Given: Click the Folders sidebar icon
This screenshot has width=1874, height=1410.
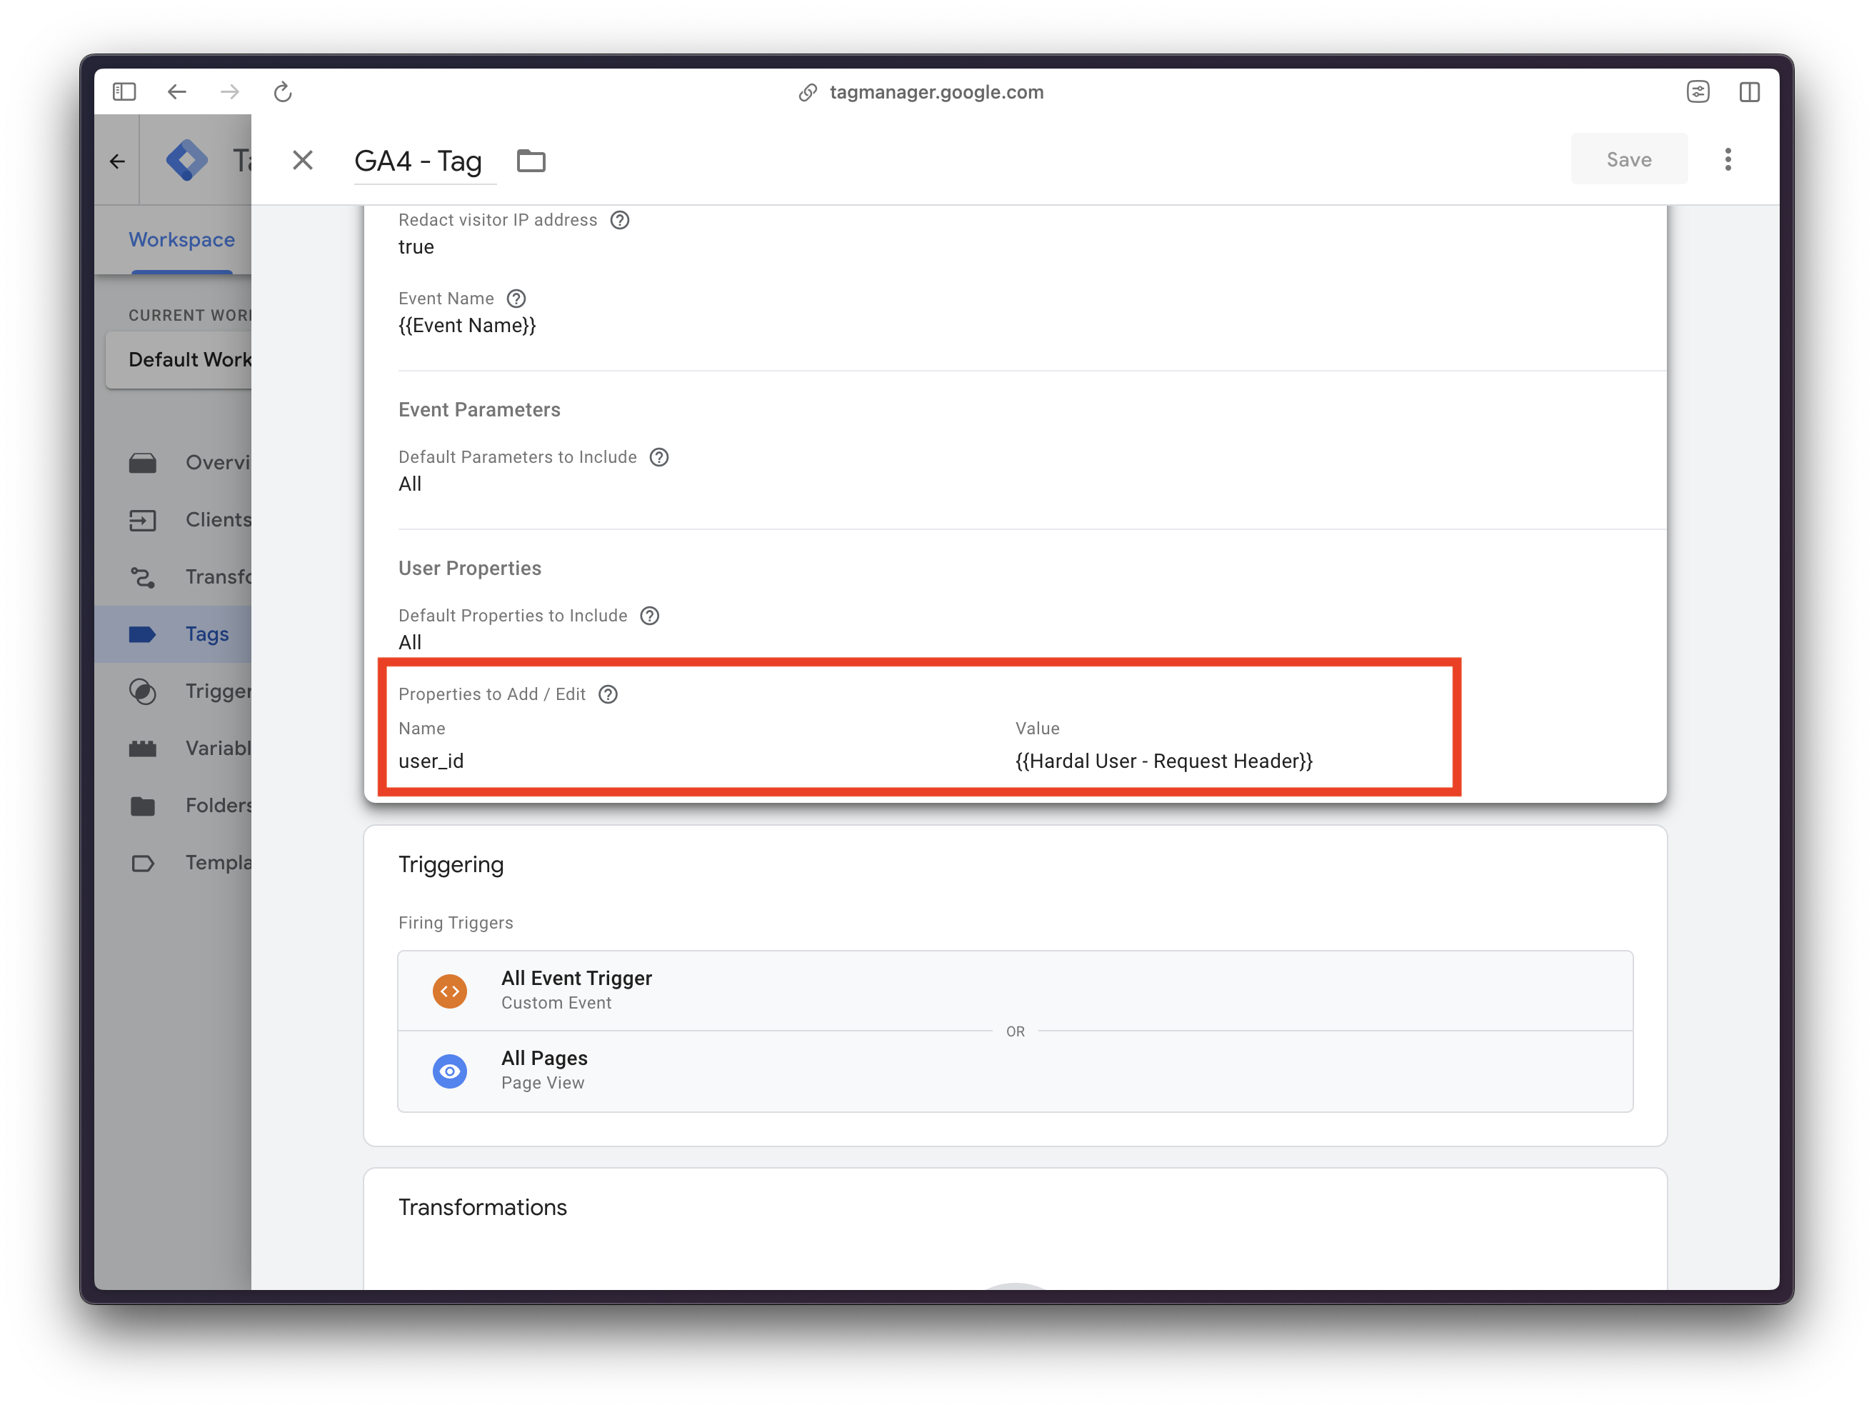Looking at the screenshot, I should tap(142, 806).
